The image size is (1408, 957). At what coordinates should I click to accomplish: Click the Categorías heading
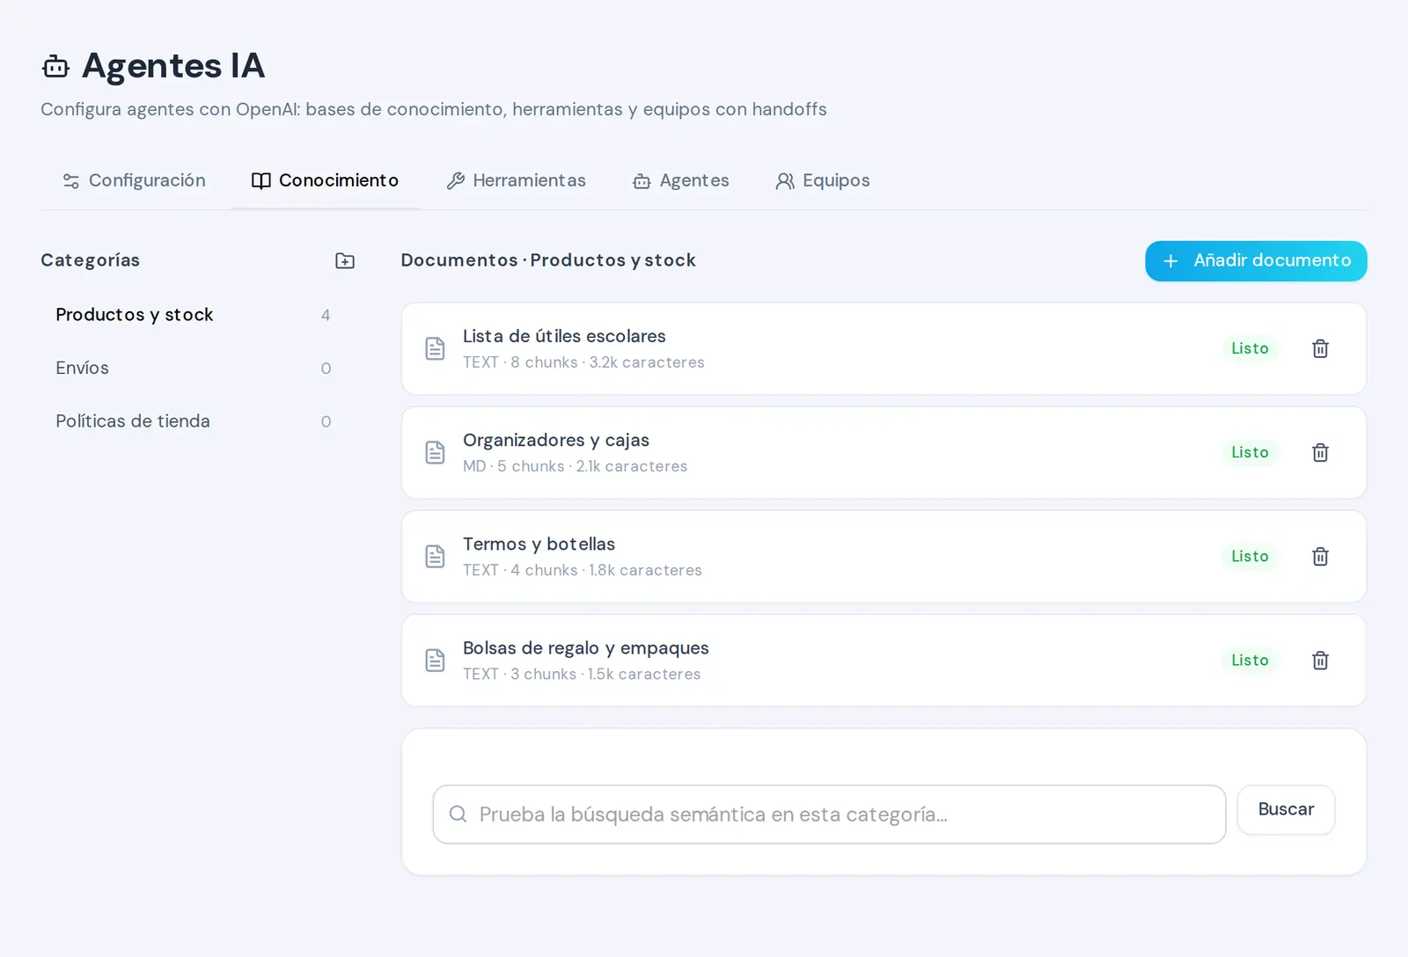(91, 260)
